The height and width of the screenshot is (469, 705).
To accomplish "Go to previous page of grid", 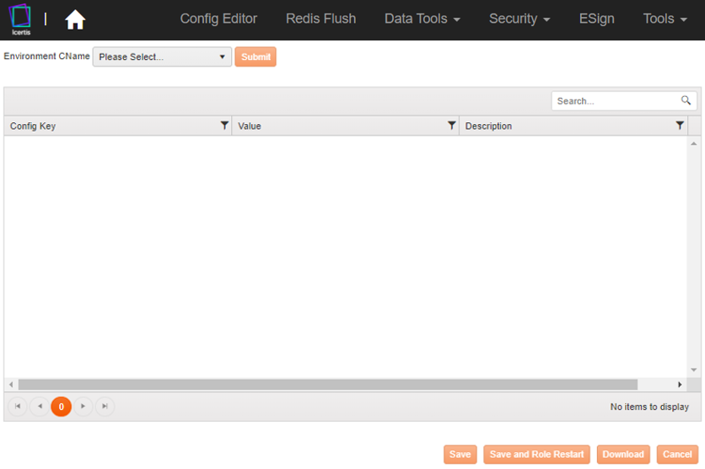I will 39,407.
